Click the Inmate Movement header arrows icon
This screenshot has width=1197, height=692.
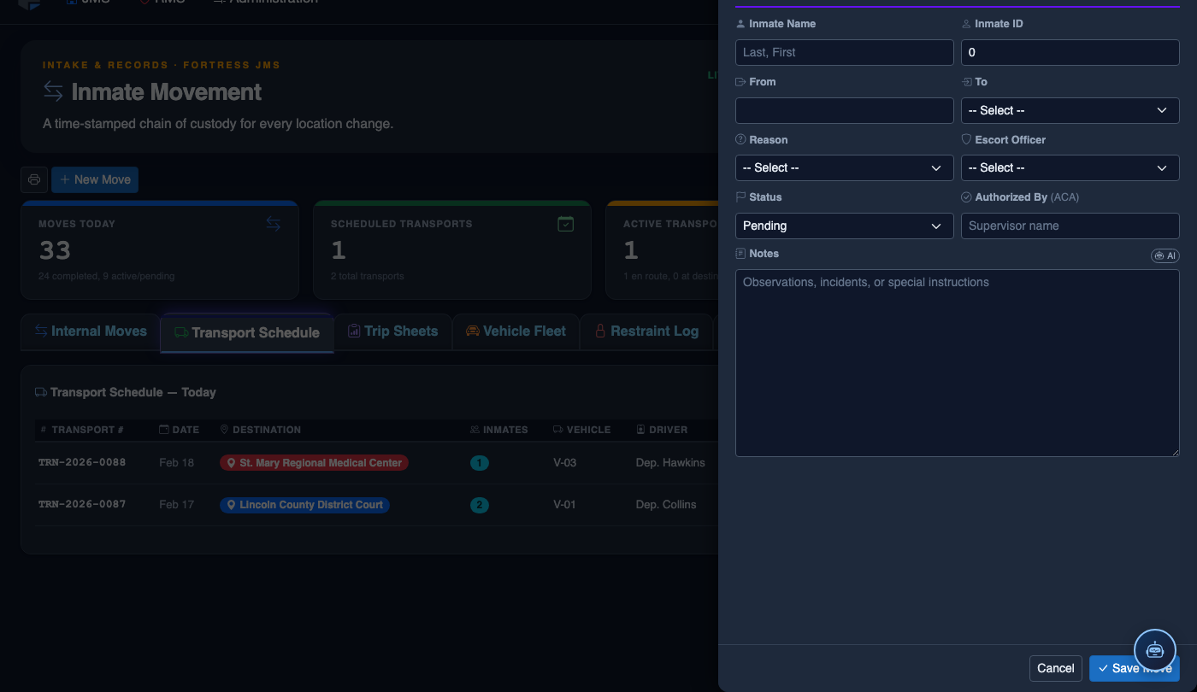pos(53,91)
